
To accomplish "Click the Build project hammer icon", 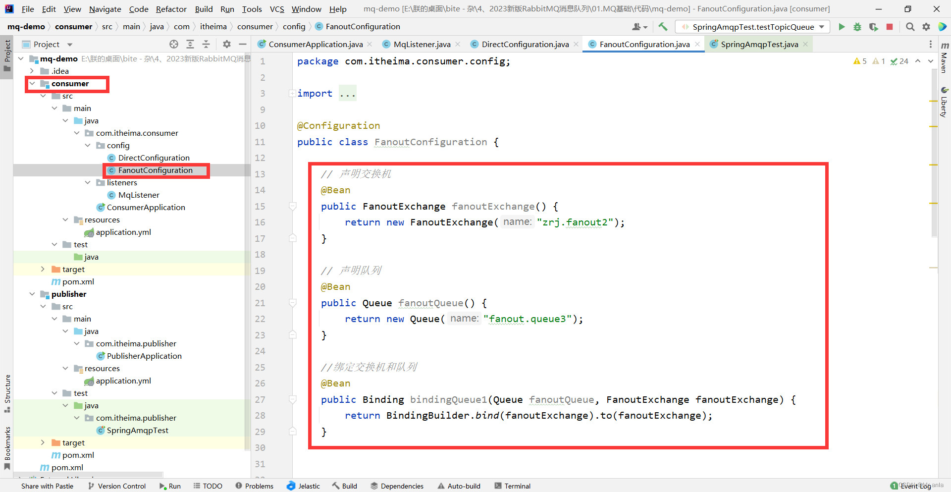I will tap(663, 27).
